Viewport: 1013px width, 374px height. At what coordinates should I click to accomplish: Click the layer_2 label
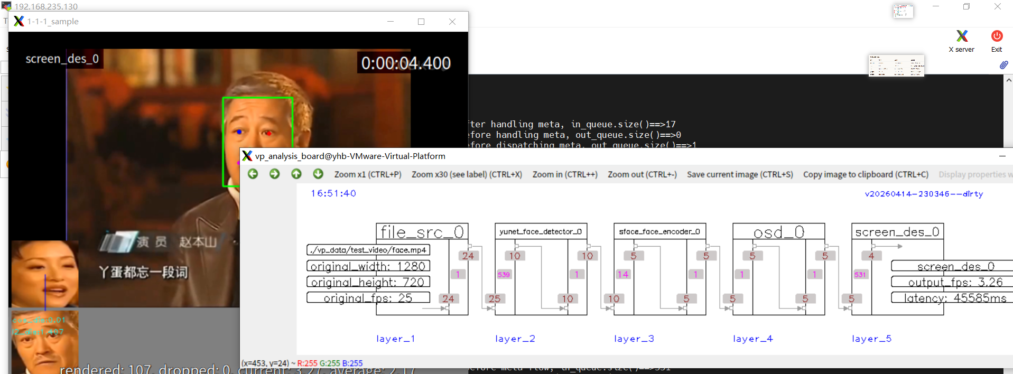click(515, 339)
